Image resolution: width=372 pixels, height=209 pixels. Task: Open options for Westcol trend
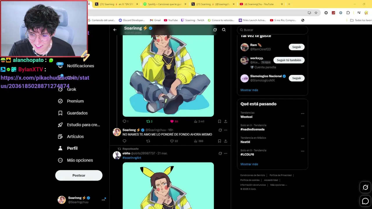tap(303, 113)
